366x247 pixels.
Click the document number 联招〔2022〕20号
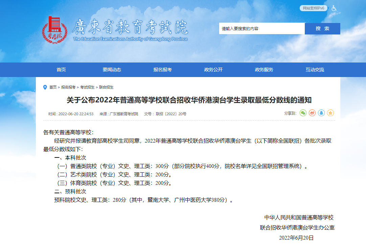(x=171, y=114)
